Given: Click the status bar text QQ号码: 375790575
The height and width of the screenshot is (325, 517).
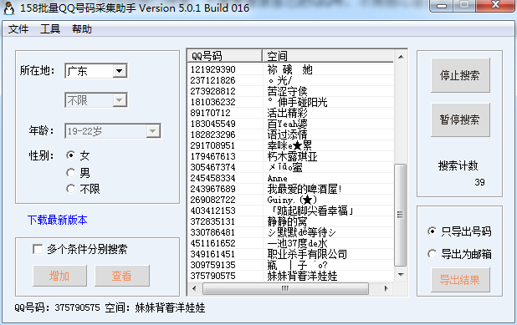Looking at the screenshot, I should click(57, 308).
